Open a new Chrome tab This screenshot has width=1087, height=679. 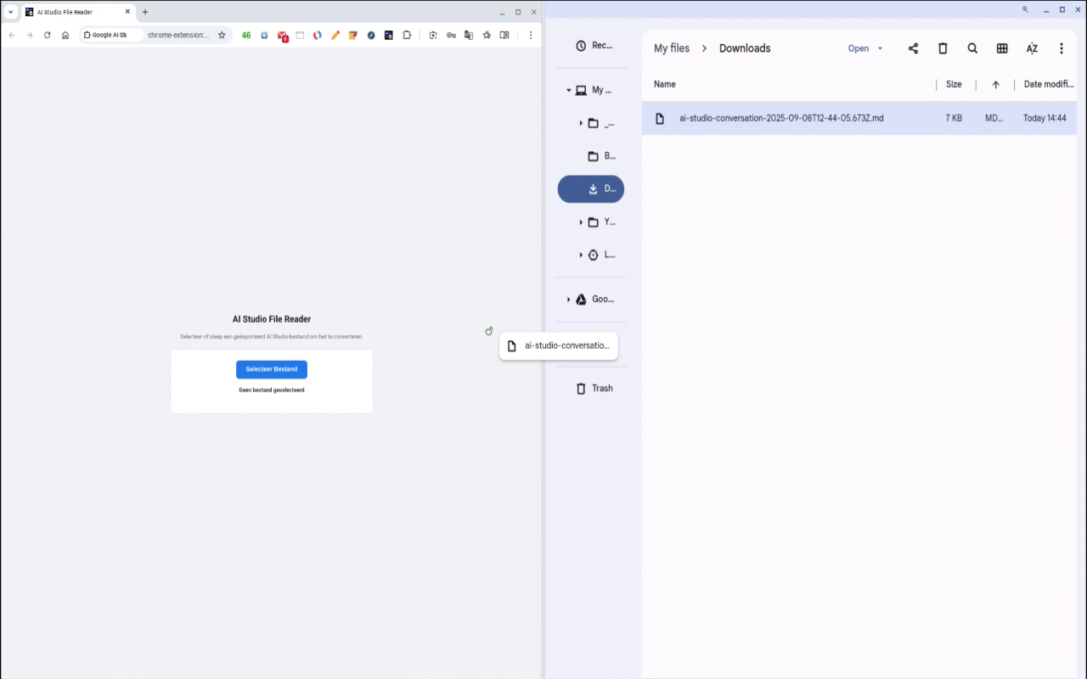tap(145, 12)
